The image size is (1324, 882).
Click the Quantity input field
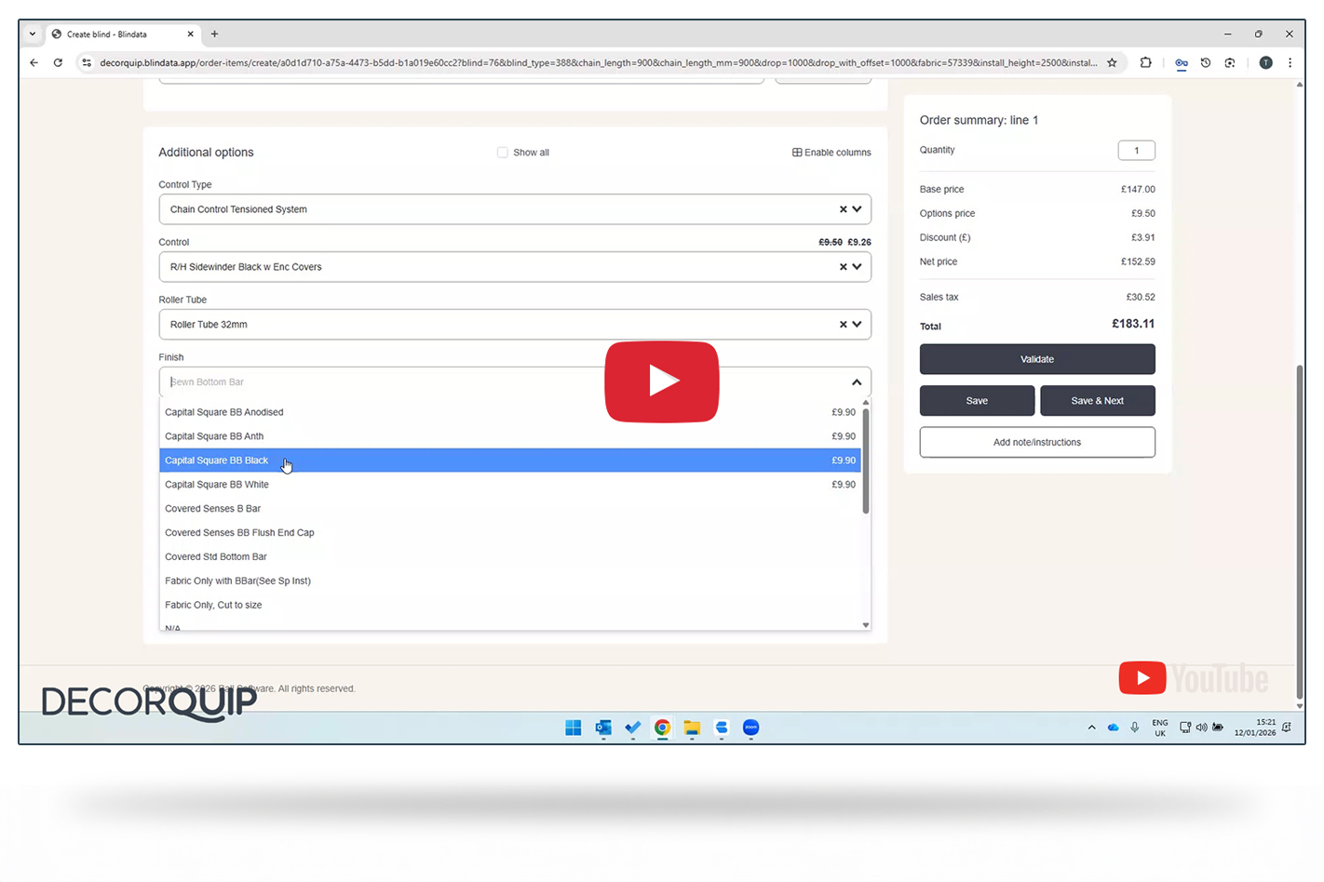pos(1136,151)
